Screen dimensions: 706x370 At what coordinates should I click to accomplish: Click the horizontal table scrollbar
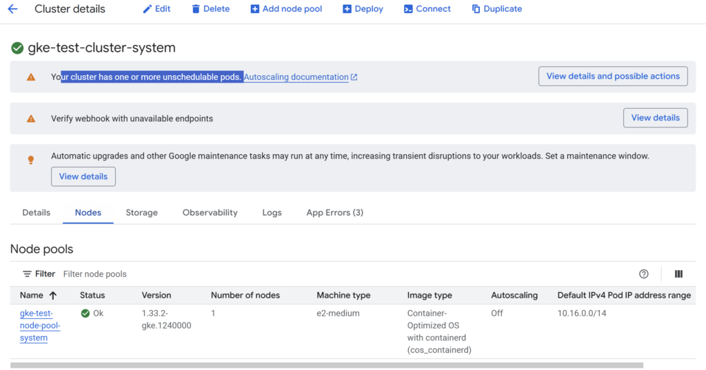[327, 365]
